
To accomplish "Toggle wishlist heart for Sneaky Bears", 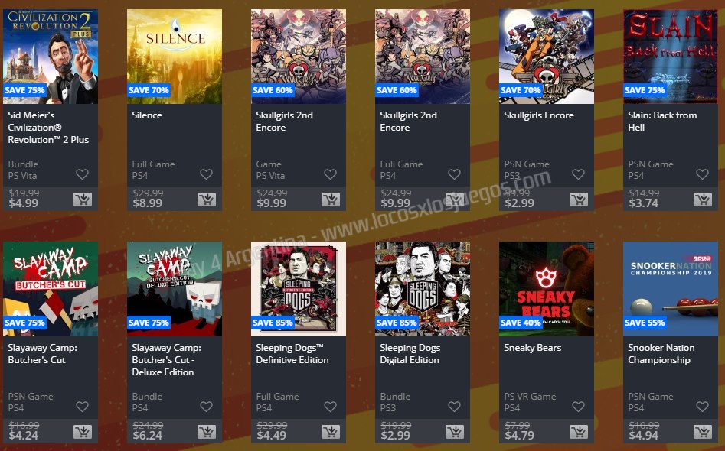I will [x=579, y=407].
